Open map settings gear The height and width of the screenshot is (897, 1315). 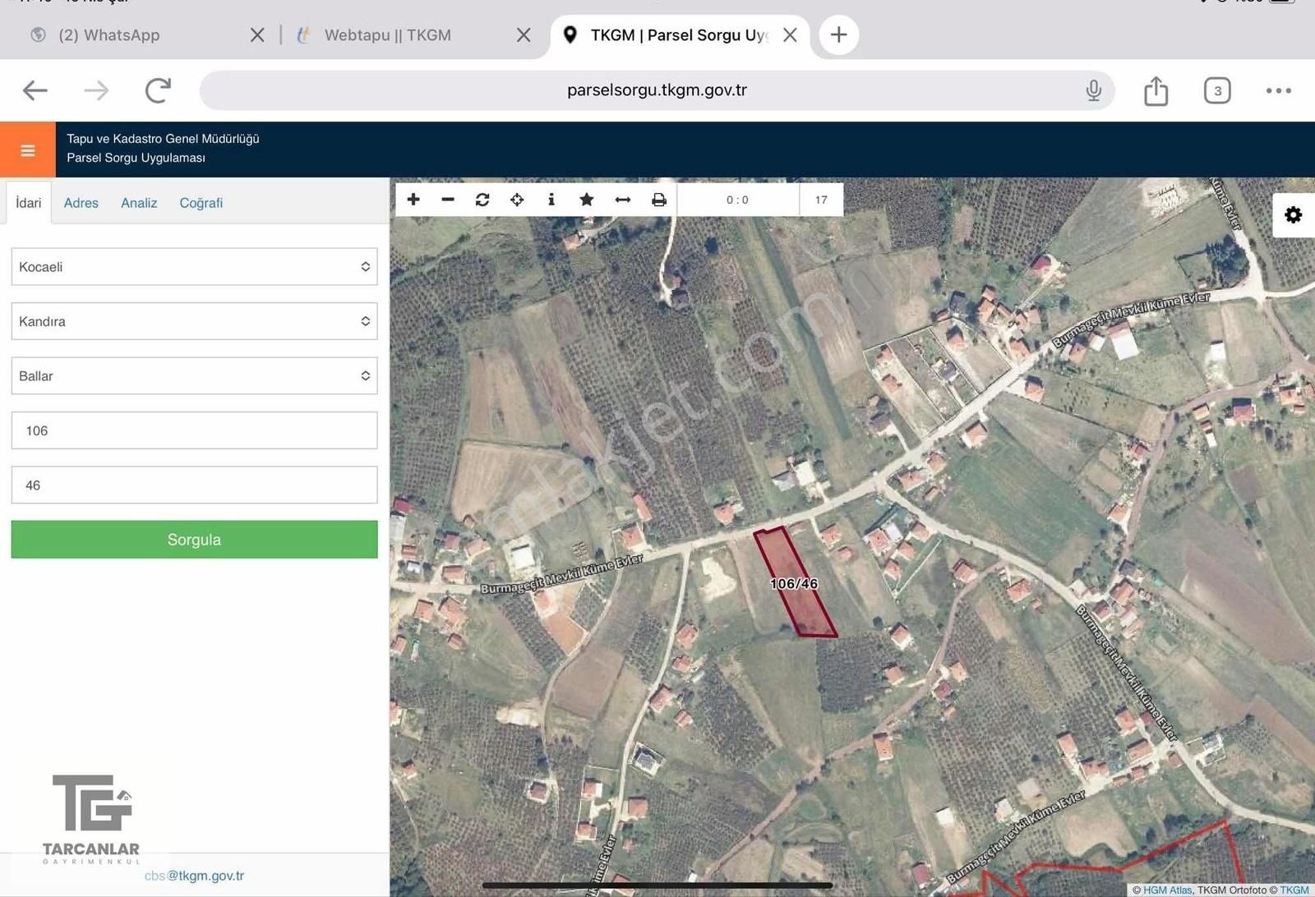(x=1294, y=215)
